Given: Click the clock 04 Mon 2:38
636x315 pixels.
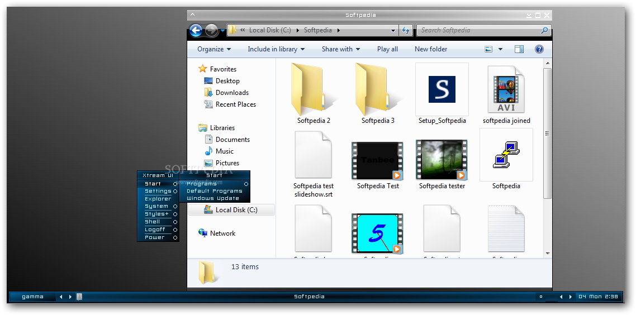Looking at the screenshot, I should 599,297.
